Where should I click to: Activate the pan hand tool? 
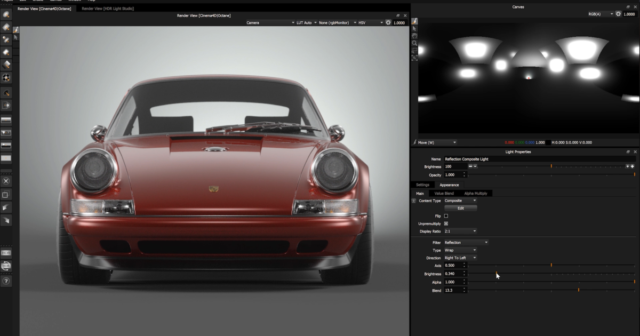coord(415,36)
